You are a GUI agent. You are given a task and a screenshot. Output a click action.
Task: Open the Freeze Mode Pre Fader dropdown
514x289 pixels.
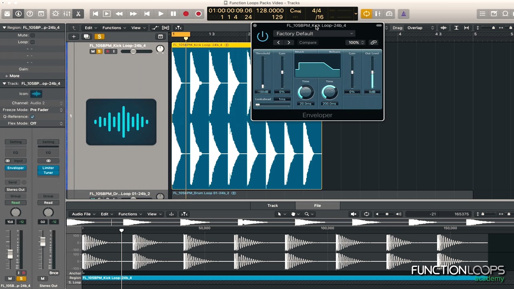(46, 110)
